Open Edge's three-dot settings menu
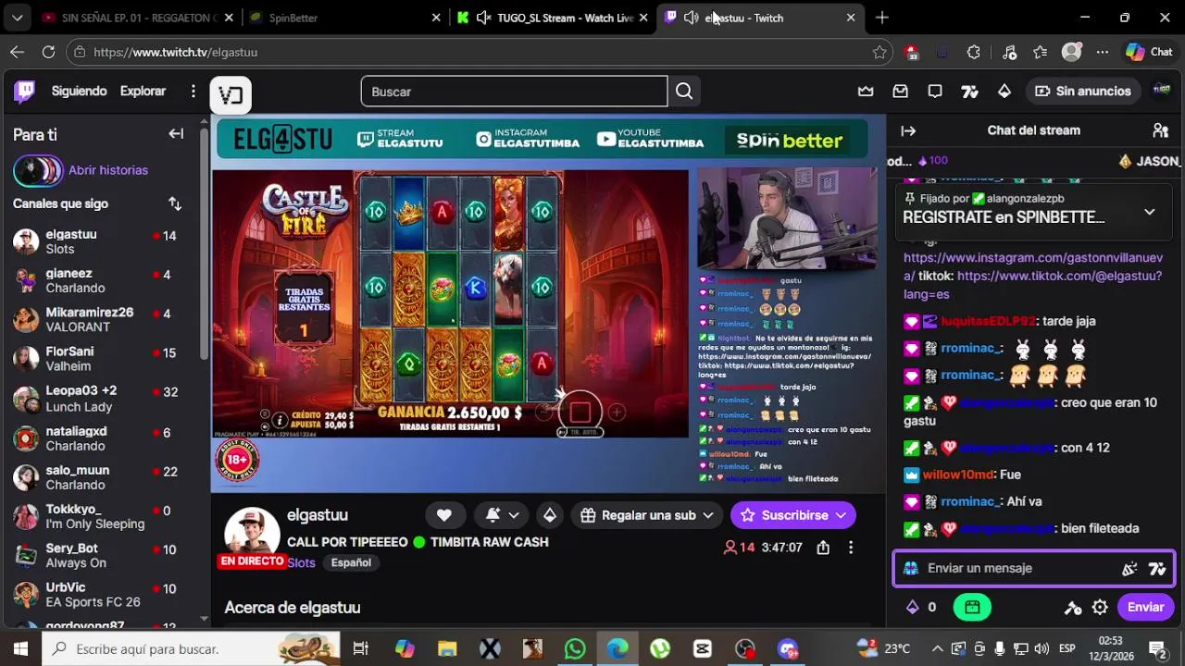 point(1102,52)
